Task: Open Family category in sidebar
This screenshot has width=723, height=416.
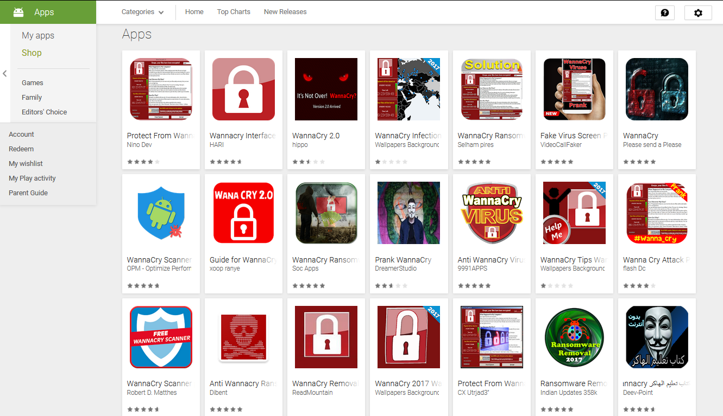Action: 32,98
